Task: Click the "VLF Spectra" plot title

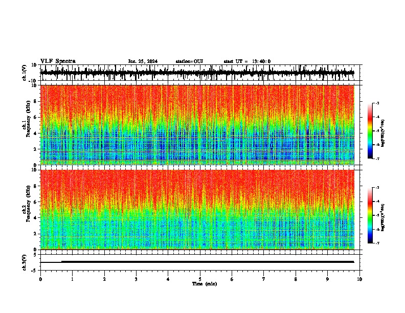Action: tap(58, 61)
